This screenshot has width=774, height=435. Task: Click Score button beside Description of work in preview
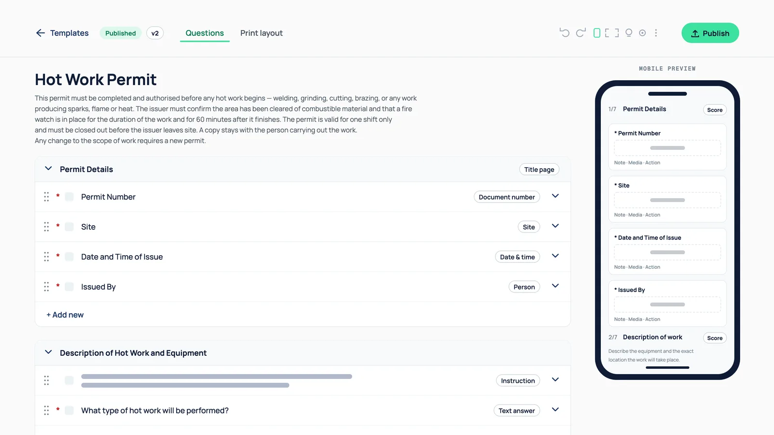click(714, 338)
